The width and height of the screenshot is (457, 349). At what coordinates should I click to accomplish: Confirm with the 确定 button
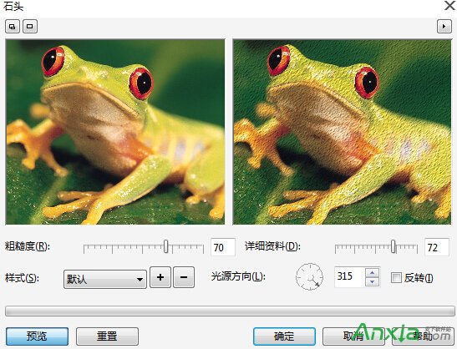[x=284, y=336]
